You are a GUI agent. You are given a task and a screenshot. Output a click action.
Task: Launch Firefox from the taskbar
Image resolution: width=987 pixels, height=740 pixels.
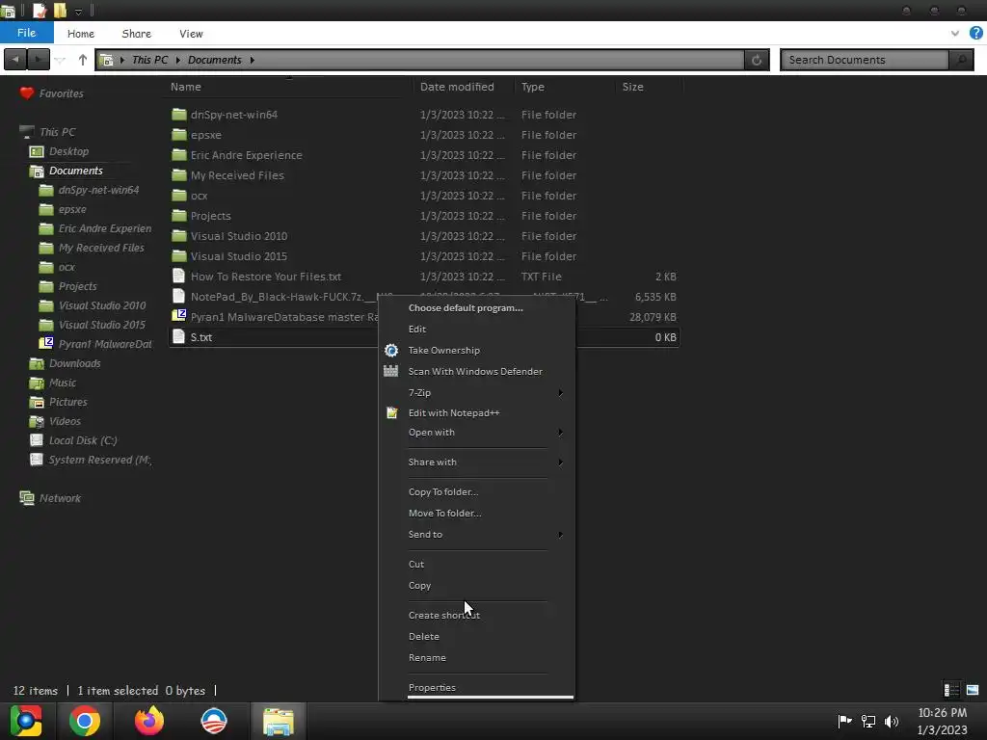coord(149,721)
